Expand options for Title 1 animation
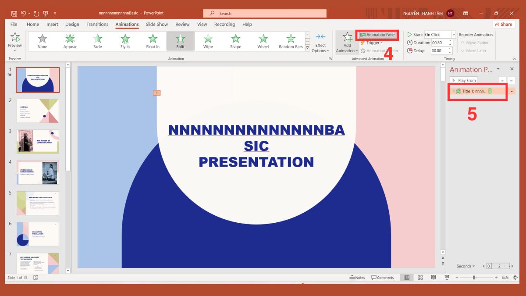The height and width of the screenshot is (296, 526). pos(511,91)
